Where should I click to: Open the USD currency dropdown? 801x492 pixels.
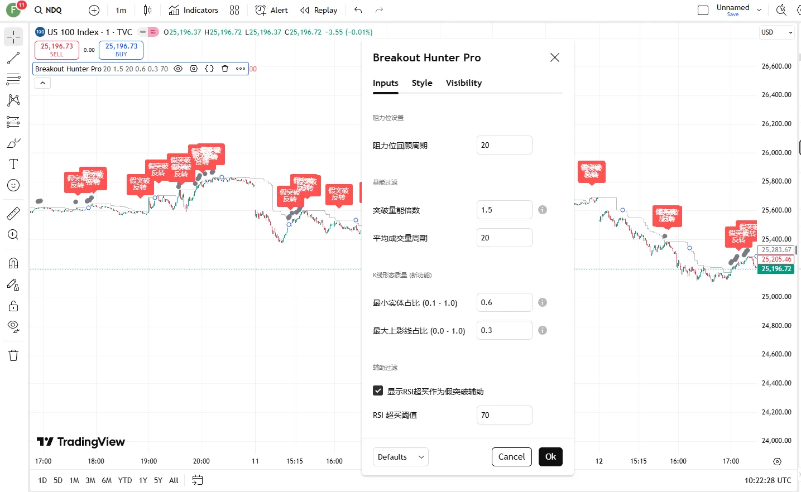click(x=776, y=32)
